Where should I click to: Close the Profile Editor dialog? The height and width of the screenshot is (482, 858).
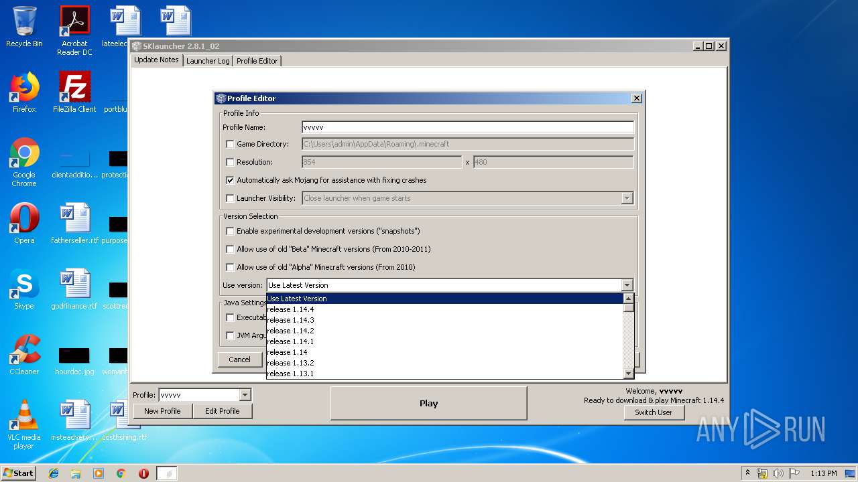click(636, 98)
